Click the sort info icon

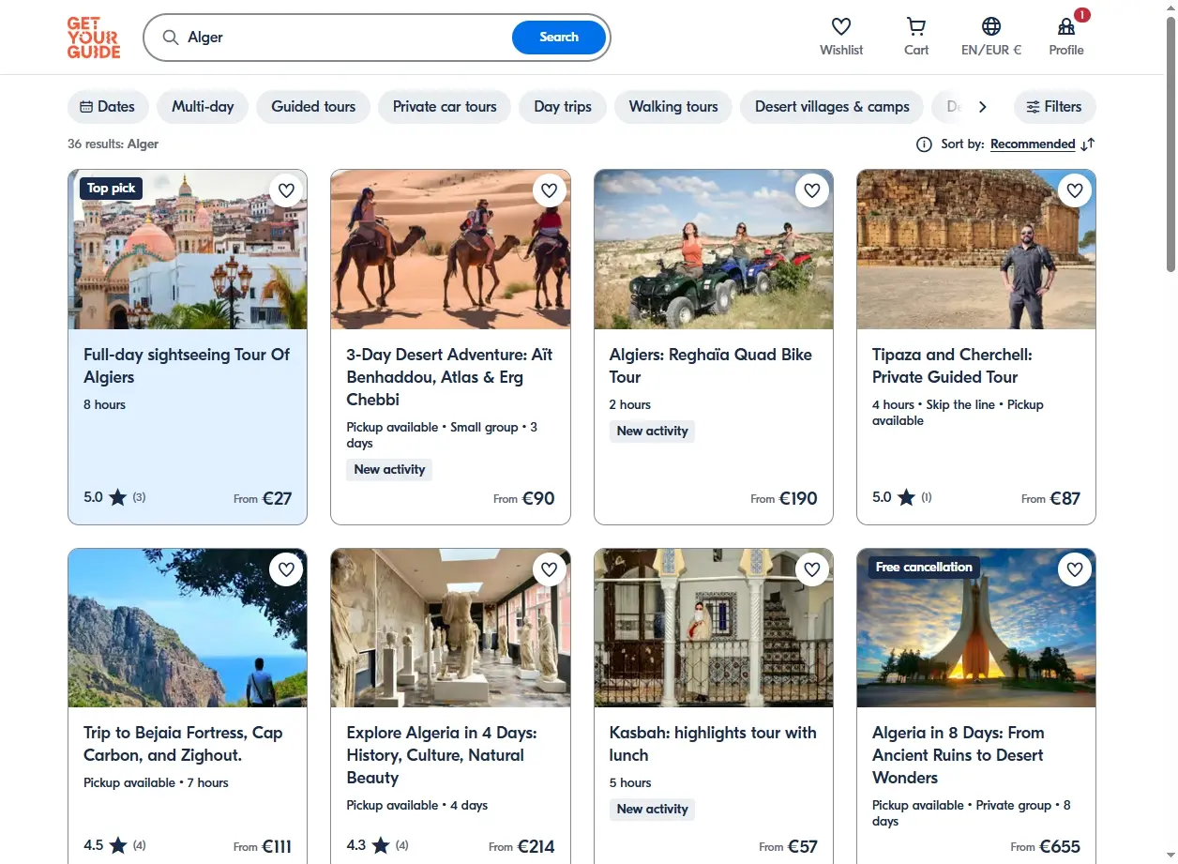coord(924,144)
